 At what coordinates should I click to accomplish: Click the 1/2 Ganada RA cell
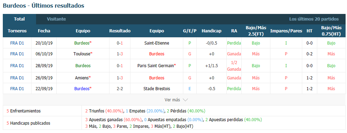(x=234, y=65)
